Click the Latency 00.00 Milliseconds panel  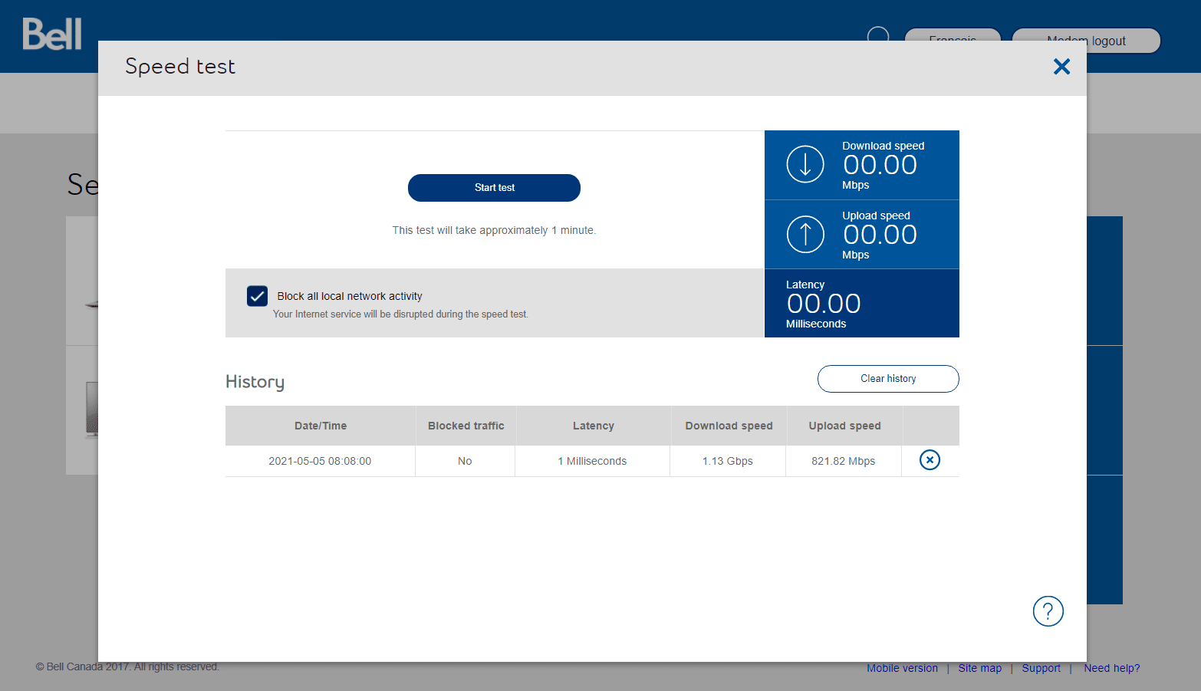pyautogui.click(x=861, y=303)
